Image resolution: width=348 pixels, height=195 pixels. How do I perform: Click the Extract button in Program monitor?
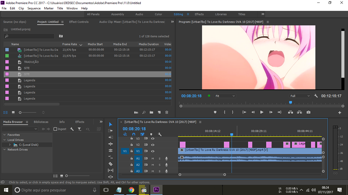(299, 112)
